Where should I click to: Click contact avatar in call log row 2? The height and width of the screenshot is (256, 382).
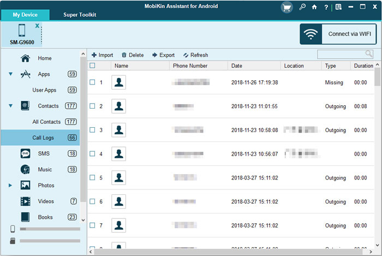coord(118,106)
